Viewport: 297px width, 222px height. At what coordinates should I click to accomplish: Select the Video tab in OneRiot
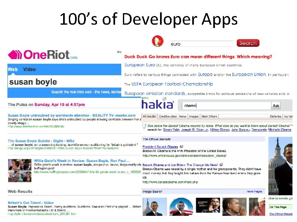coord(29,69)
